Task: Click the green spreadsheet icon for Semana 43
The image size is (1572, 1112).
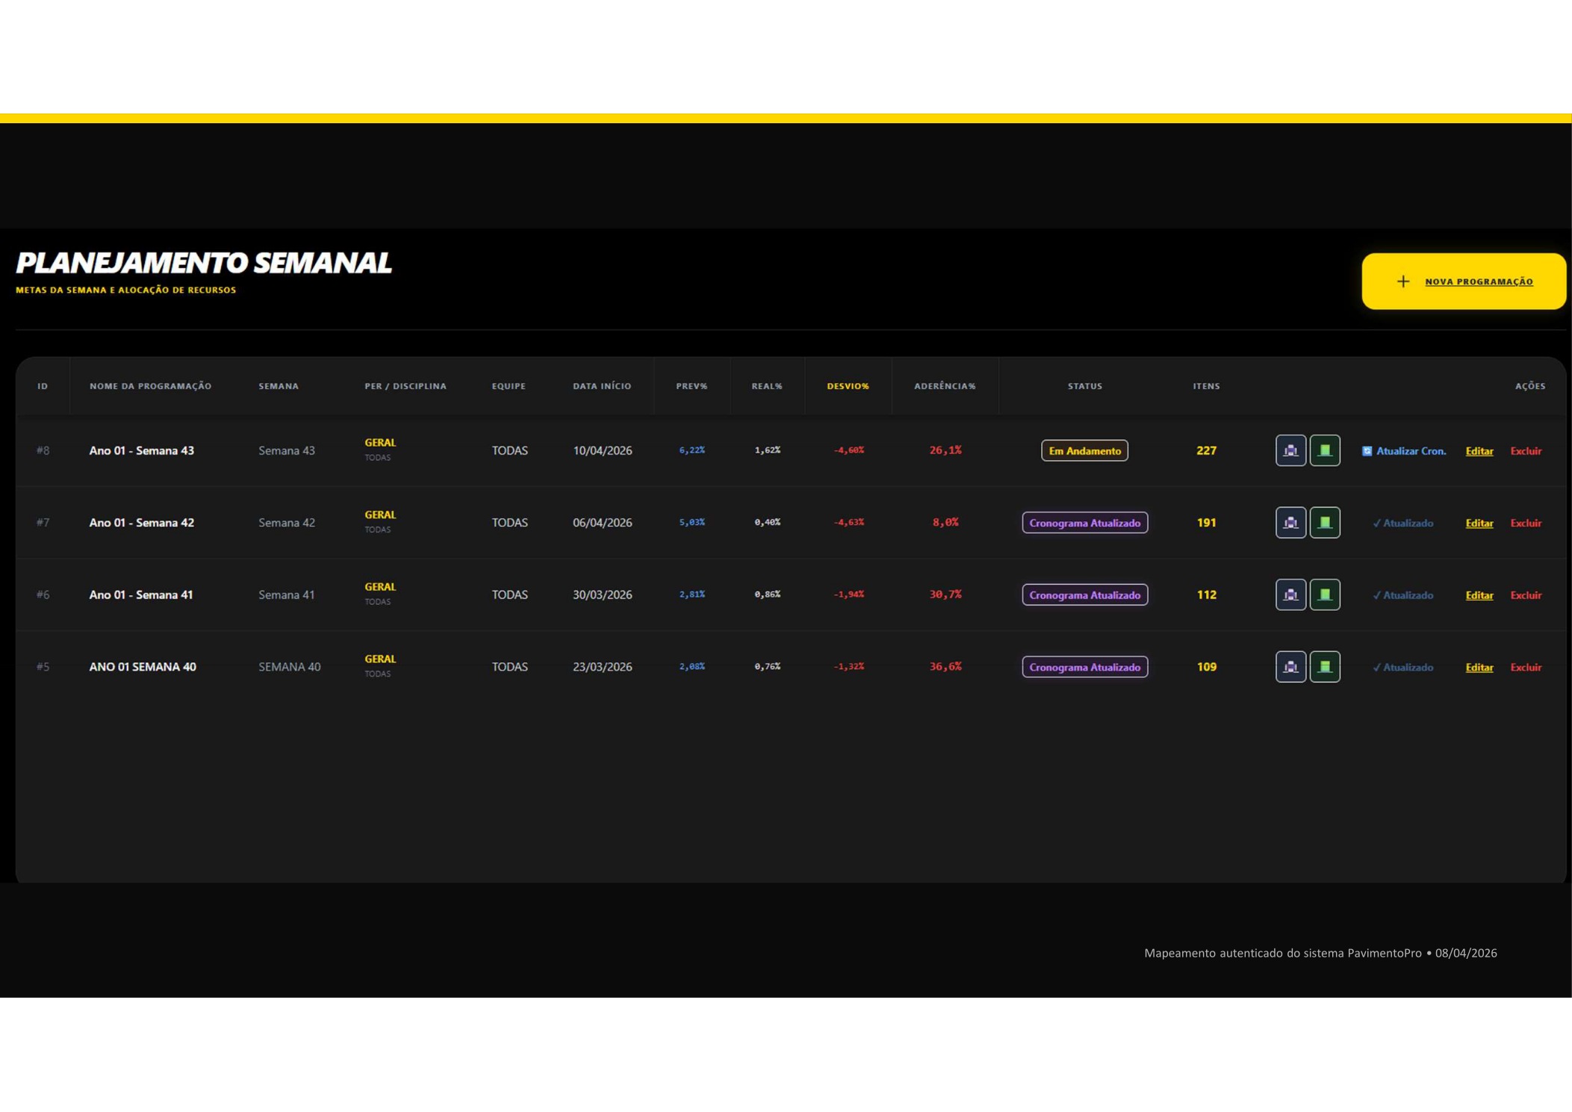Action: (1325, 450)
